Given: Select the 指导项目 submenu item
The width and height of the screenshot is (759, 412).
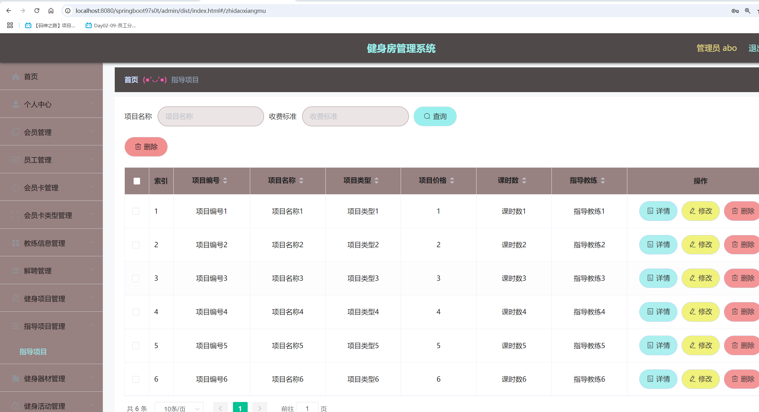Looking at the screenshot, I should click(x=33, y=352).
